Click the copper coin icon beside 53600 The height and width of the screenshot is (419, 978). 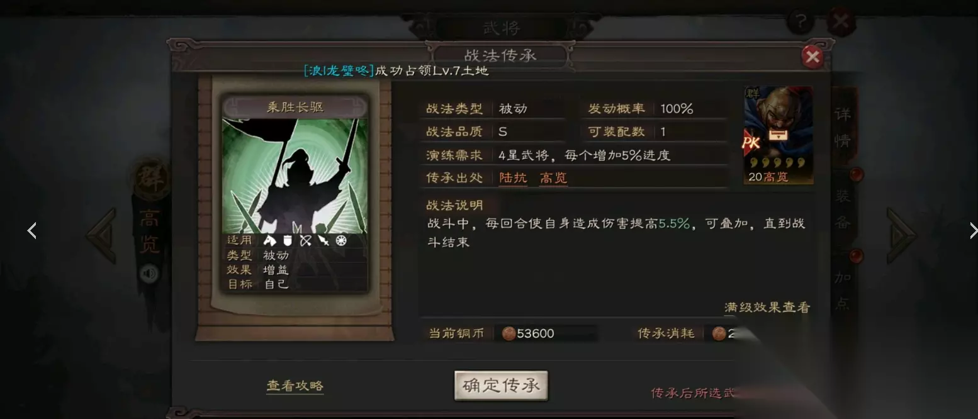coord(509,333)
